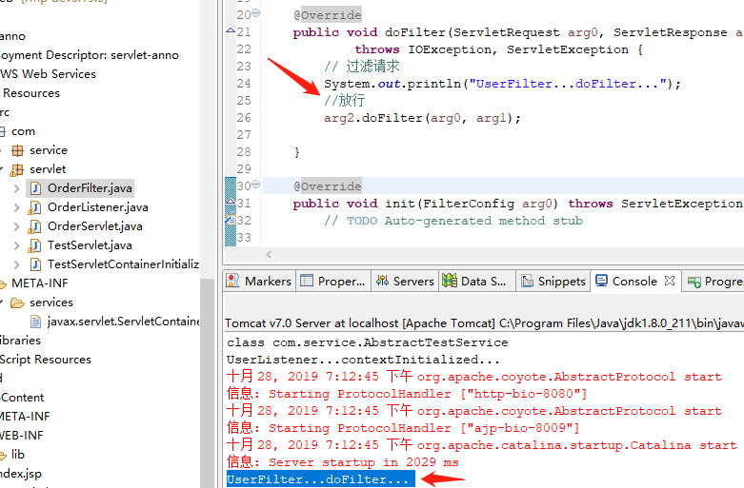Collapse the init method at line 30
Viewport: 744px width, 488px height.
tap(255, 185)
